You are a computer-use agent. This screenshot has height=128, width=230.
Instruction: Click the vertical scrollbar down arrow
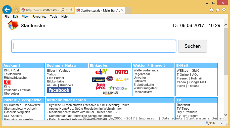(x=225, y=114)
